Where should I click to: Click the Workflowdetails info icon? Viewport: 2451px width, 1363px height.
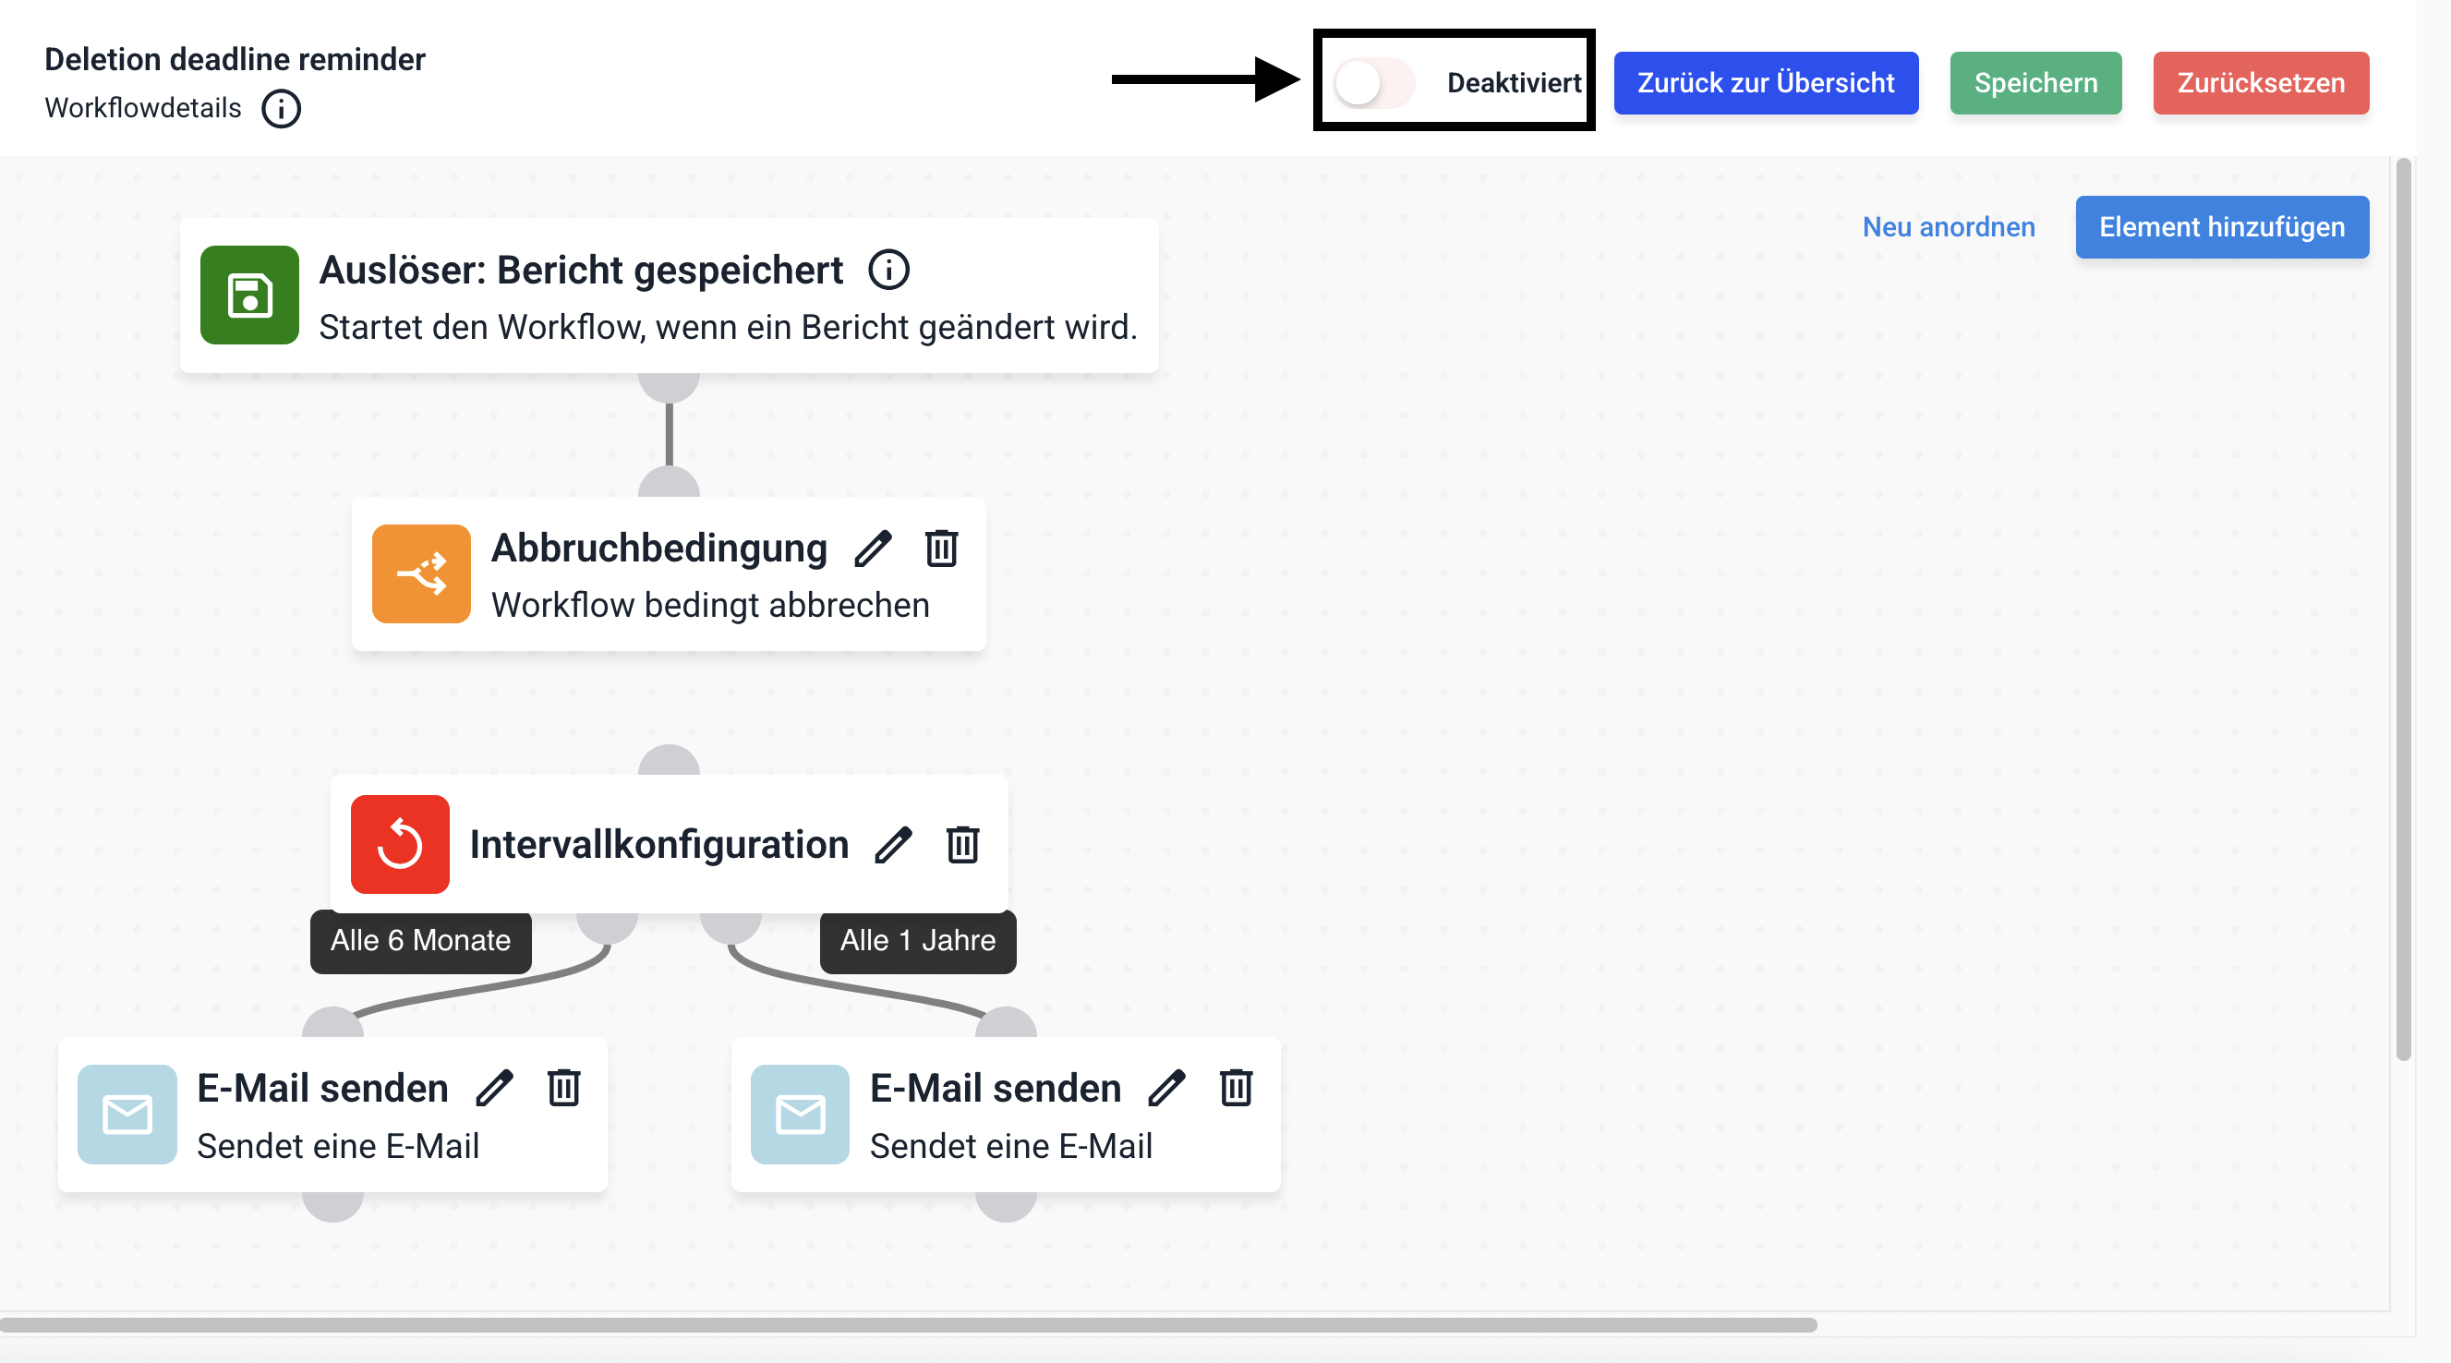[282, 108]
